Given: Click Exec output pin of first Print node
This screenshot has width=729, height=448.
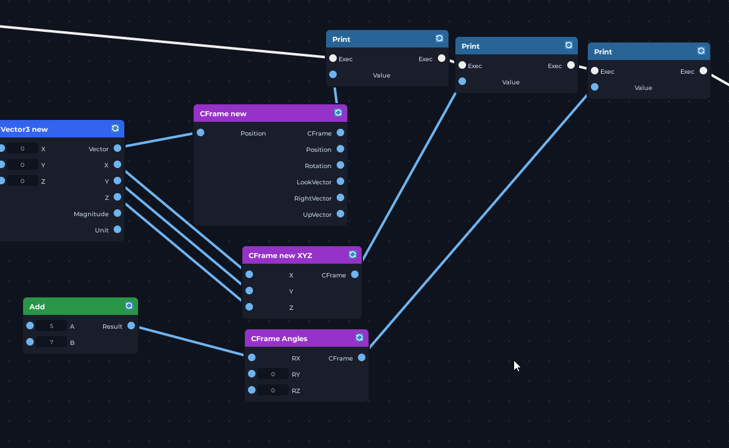Looking at the screenshot, I should click(442, 58).
